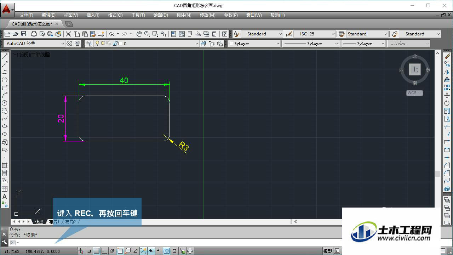The width and height of the screenshot is (453, 255).
Task: Select the Circle draw tool
Action: 5,103
